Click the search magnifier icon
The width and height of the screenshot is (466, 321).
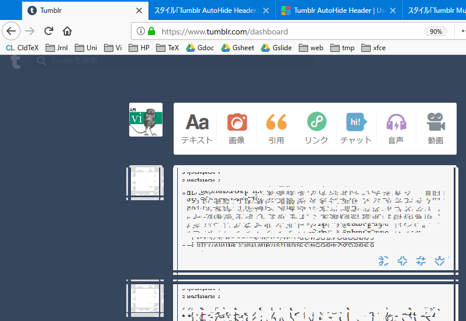(42, 61)
